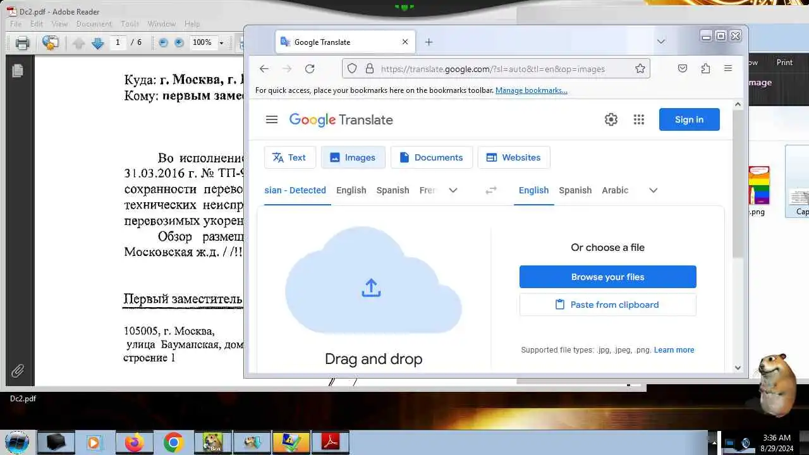This screenshot has height=455, width=809.
Task: Open the Window menu in Adobe Reader
Action: 162,24
